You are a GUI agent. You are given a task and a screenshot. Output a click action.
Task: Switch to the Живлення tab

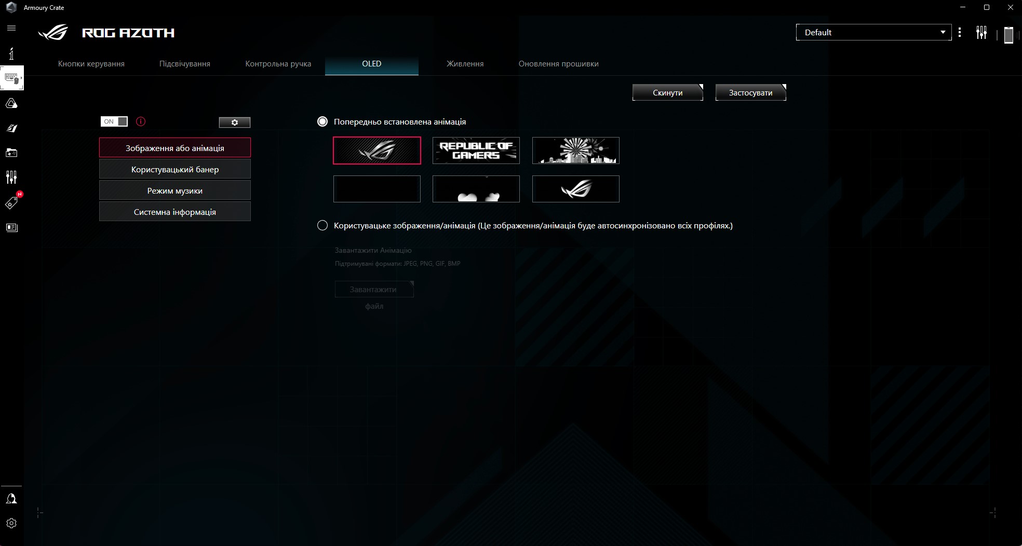(465, 64)
